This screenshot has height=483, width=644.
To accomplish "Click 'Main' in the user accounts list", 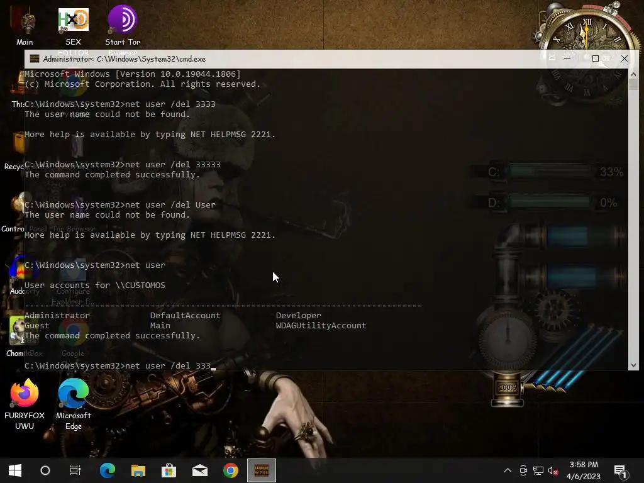I will click(x=160, y=325).
